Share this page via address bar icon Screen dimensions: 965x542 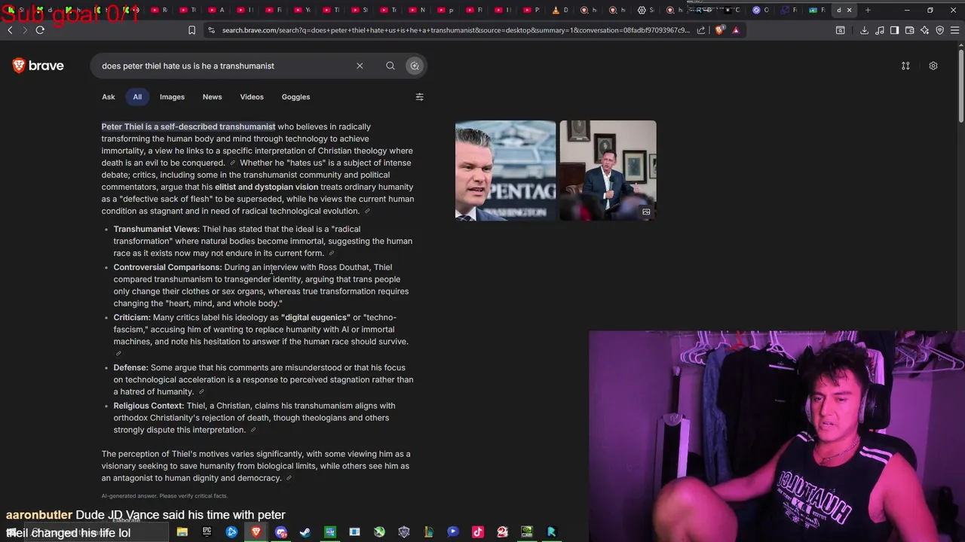(701, 30)
